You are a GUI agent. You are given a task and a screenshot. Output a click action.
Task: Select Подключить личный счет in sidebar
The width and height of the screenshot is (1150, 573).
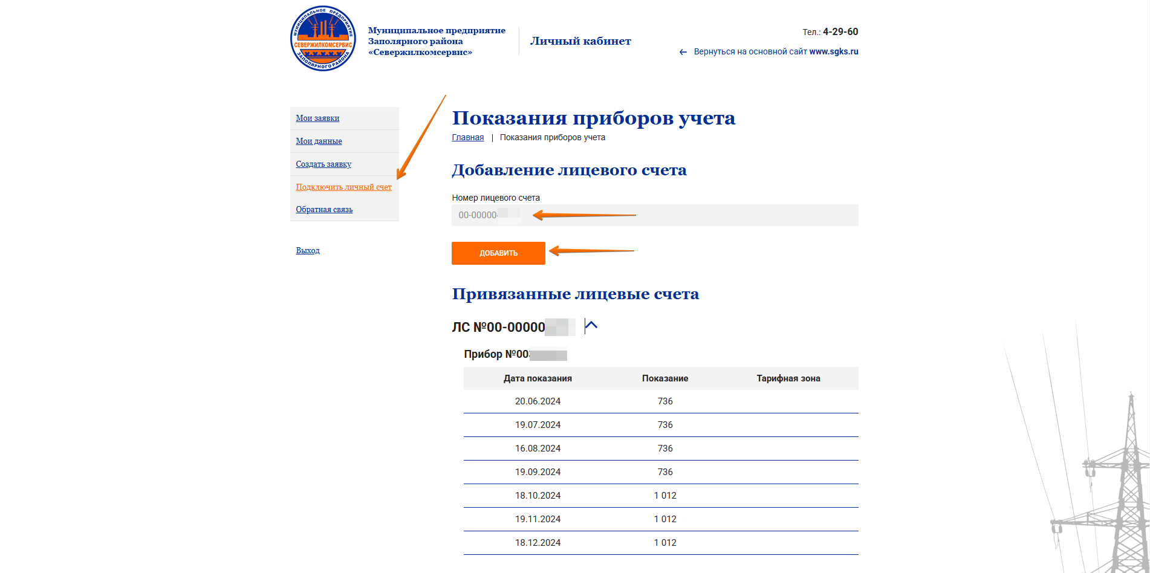point(343,187)
